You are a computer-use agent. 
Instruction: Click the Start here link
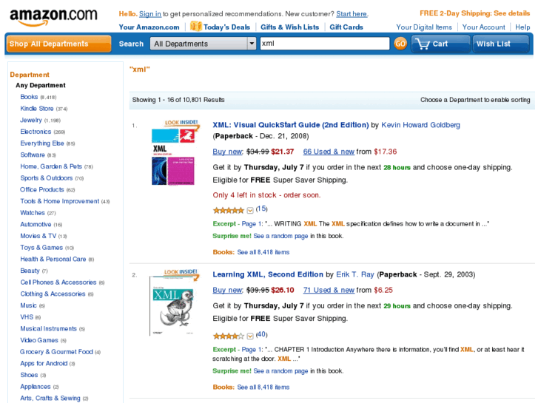pyautogui.click(x=352, y=14)
